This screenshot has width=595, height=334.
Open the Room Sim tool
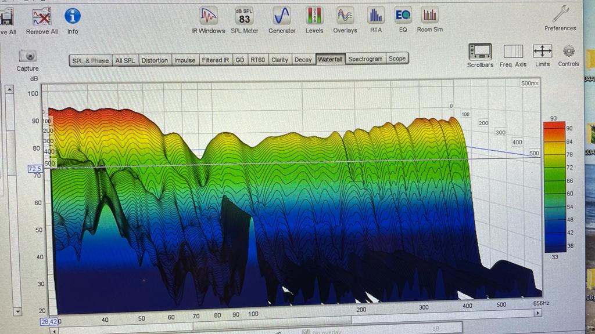point(429,16)
